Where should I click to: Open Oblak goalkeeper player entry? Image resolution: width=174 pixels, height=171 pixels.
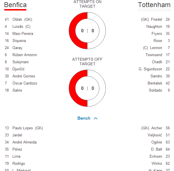tap(22, 20)
